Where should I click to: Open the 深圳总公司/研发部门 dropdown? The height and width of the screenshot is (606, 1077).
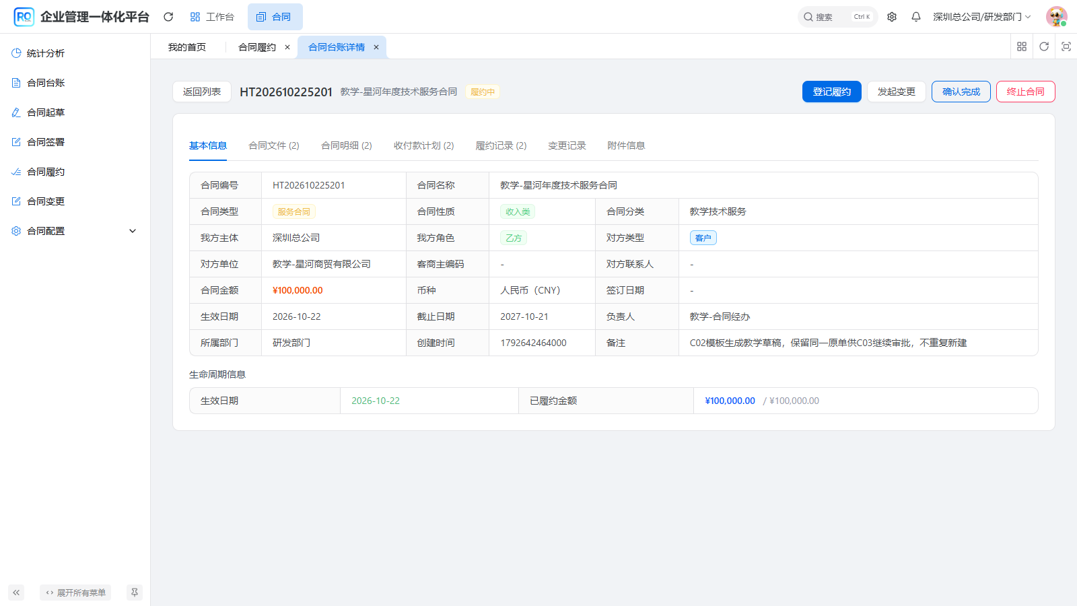(981, 17)
